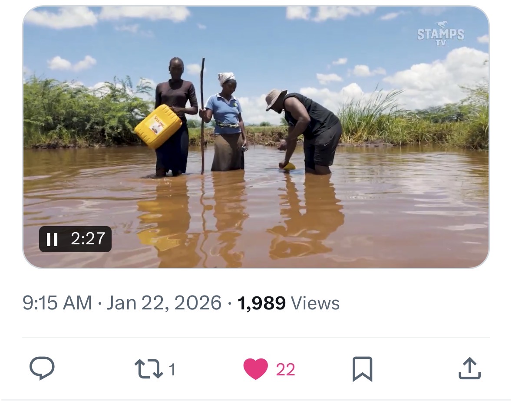Click the 2:27 video time label
Screen dimensions: 512x401
(88, 239)
